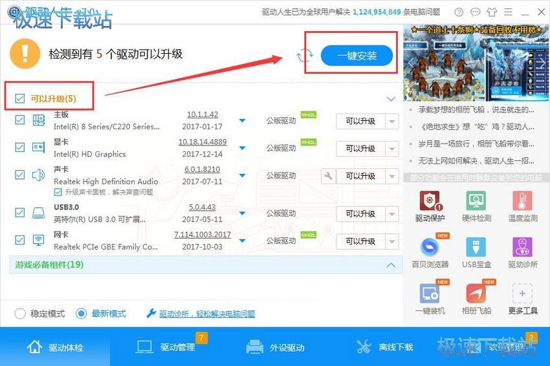Viewport: 550px width, 366px height.
Task: Click 可以升级 button for USB3.0 row
Action: click(360, 214)
